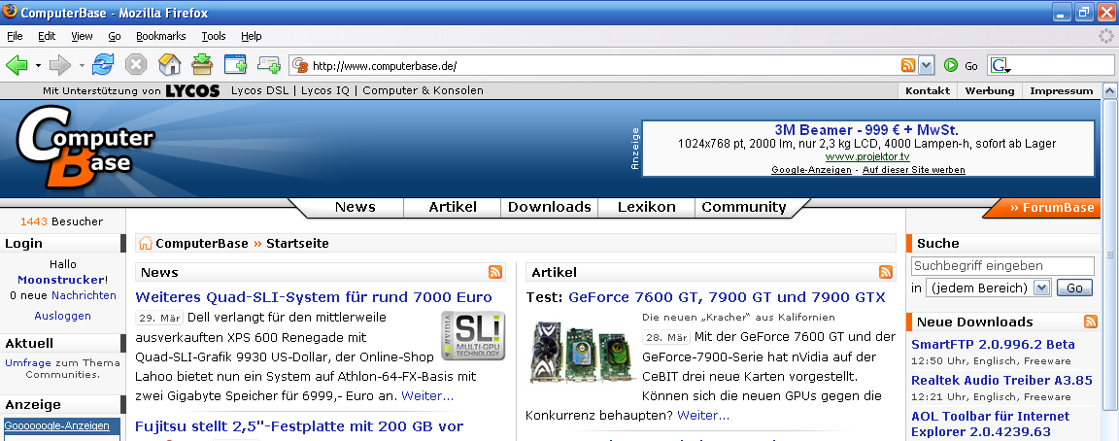Open the Bookmarks menu
The height and width of the screenshot is (441, 1119).
pos(160,36)
